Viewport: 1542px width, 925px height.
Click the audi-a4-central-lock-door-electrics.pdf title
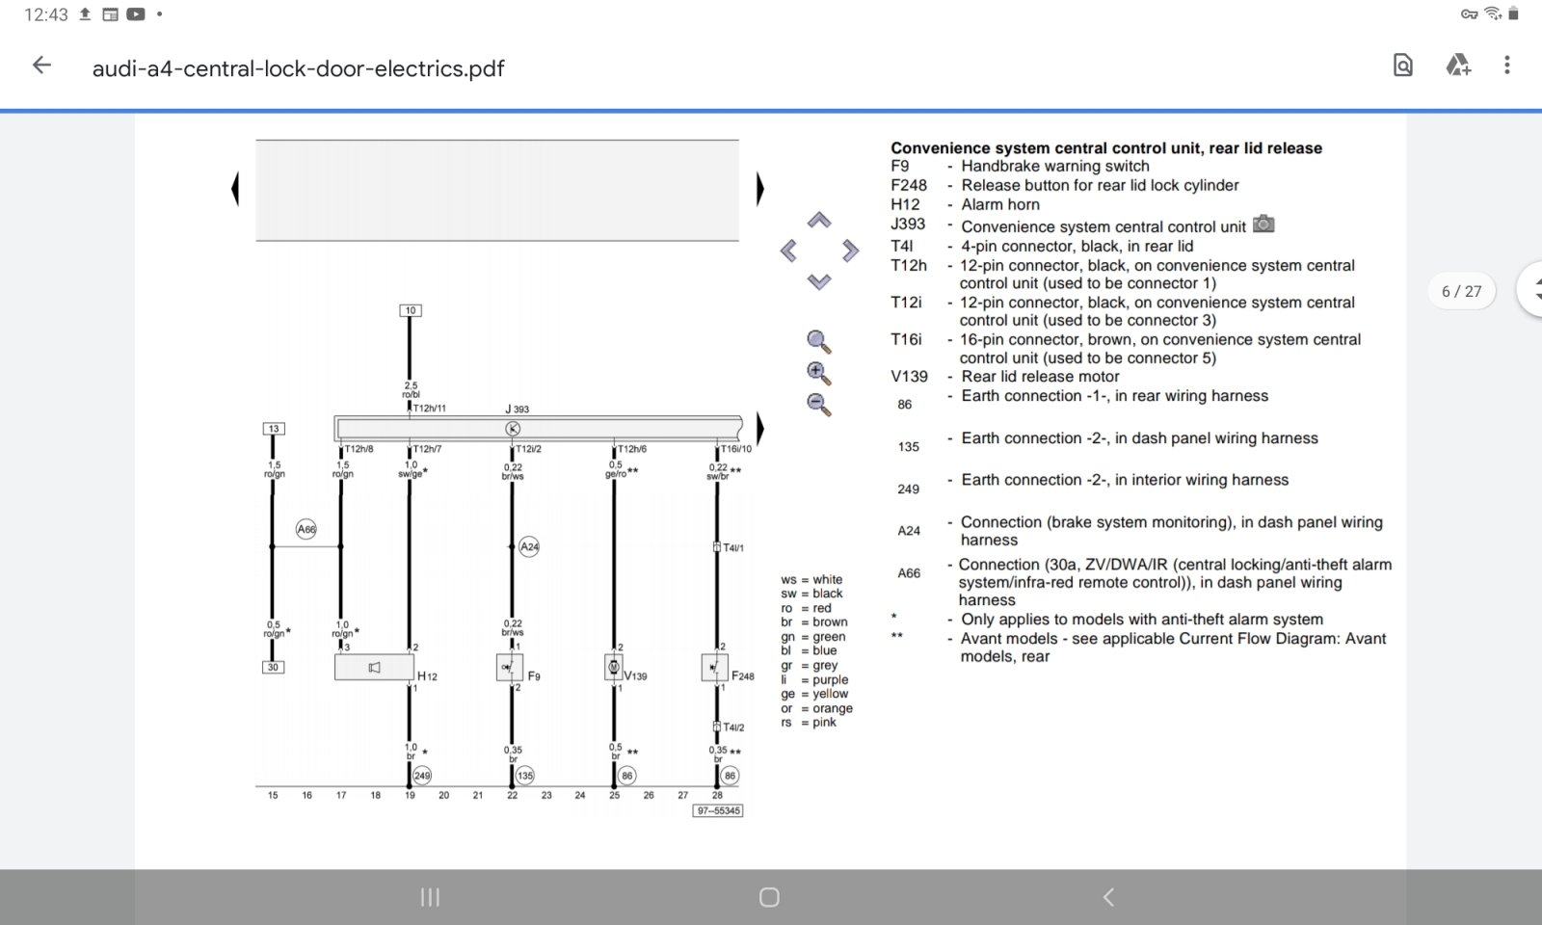(298, 68)
